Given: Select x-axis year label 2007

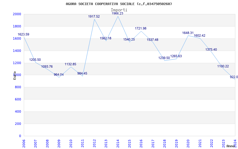Looking at the screenshot, I should click(35, 144).
